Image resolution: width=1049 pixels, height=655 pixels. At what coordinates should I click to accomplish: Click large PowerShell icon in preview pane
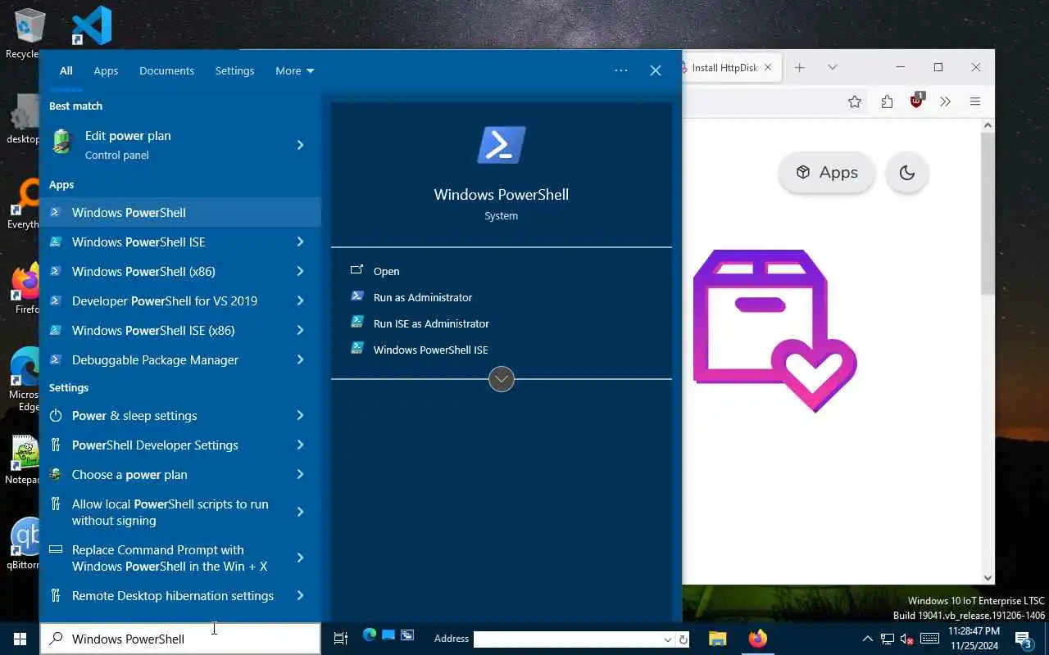click(x=501, y=145)
